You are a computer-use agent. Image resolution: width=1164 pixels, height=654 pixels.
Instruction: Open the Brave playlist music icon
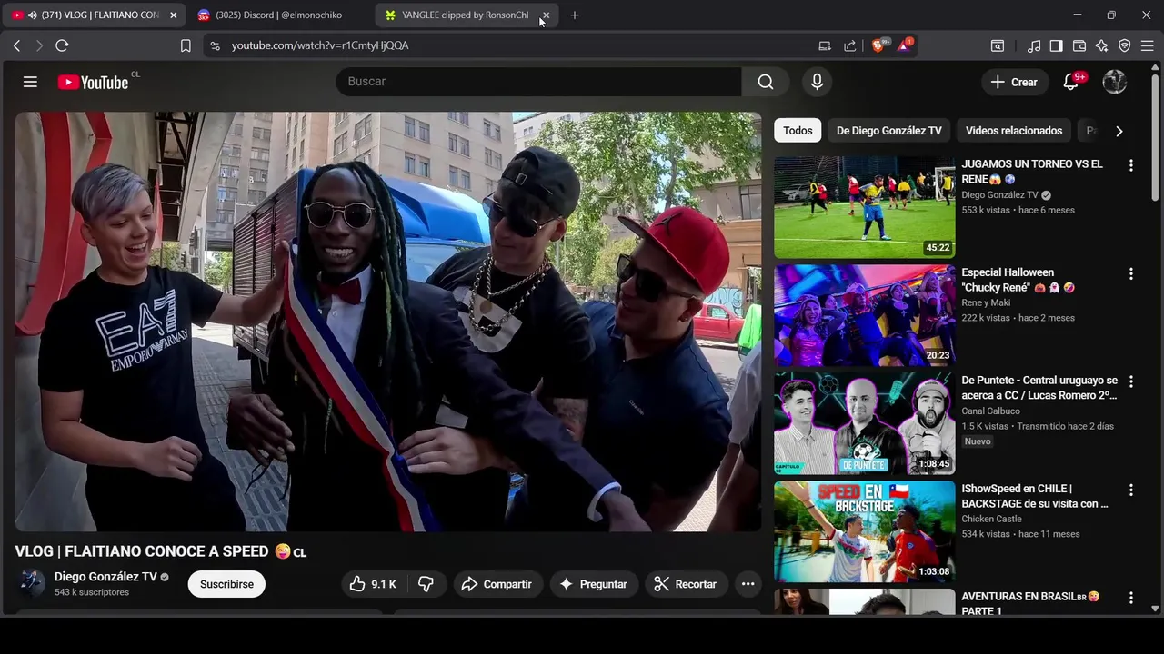[1034, 45]
